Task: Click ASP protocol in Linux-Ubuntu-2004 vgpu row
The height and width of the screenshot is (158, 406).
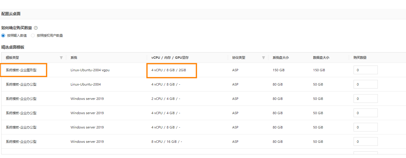Action: (235, 70)
